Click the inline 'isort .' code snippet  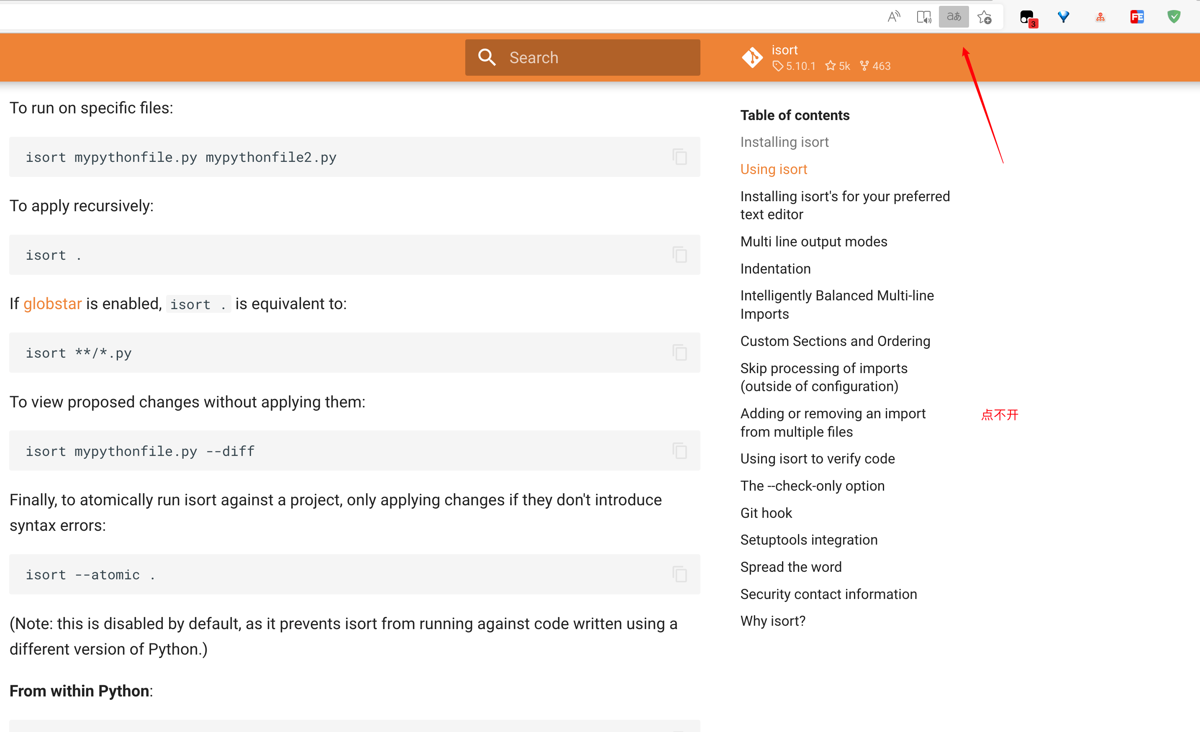click(x=198, y=305)
